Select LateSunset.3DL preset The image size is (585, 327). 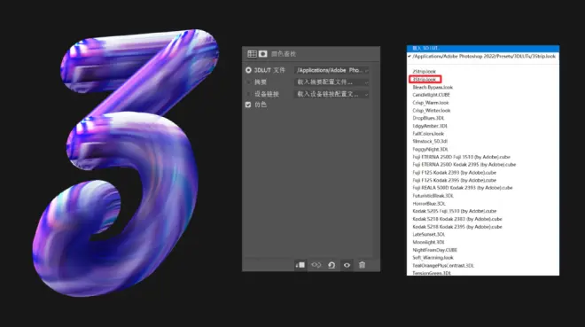(429, 235)
